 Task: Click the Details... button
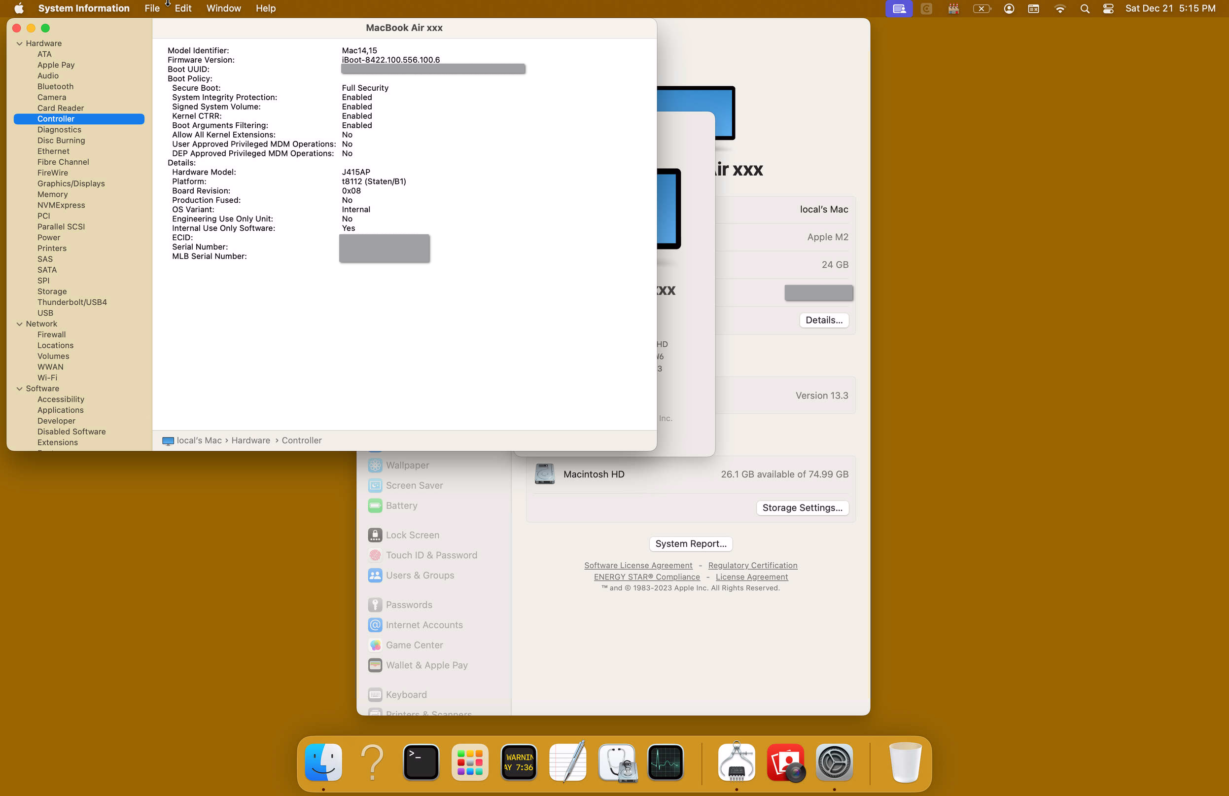tap(824, 320)
